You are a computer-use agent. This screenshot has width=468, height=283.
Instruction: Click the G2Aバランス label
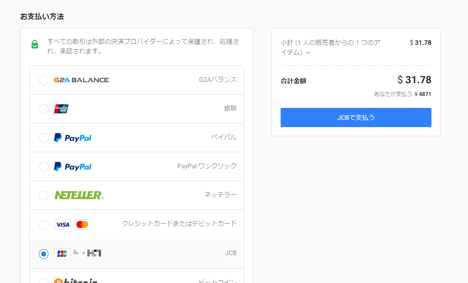pyautogui.click(x=218, y=80)
